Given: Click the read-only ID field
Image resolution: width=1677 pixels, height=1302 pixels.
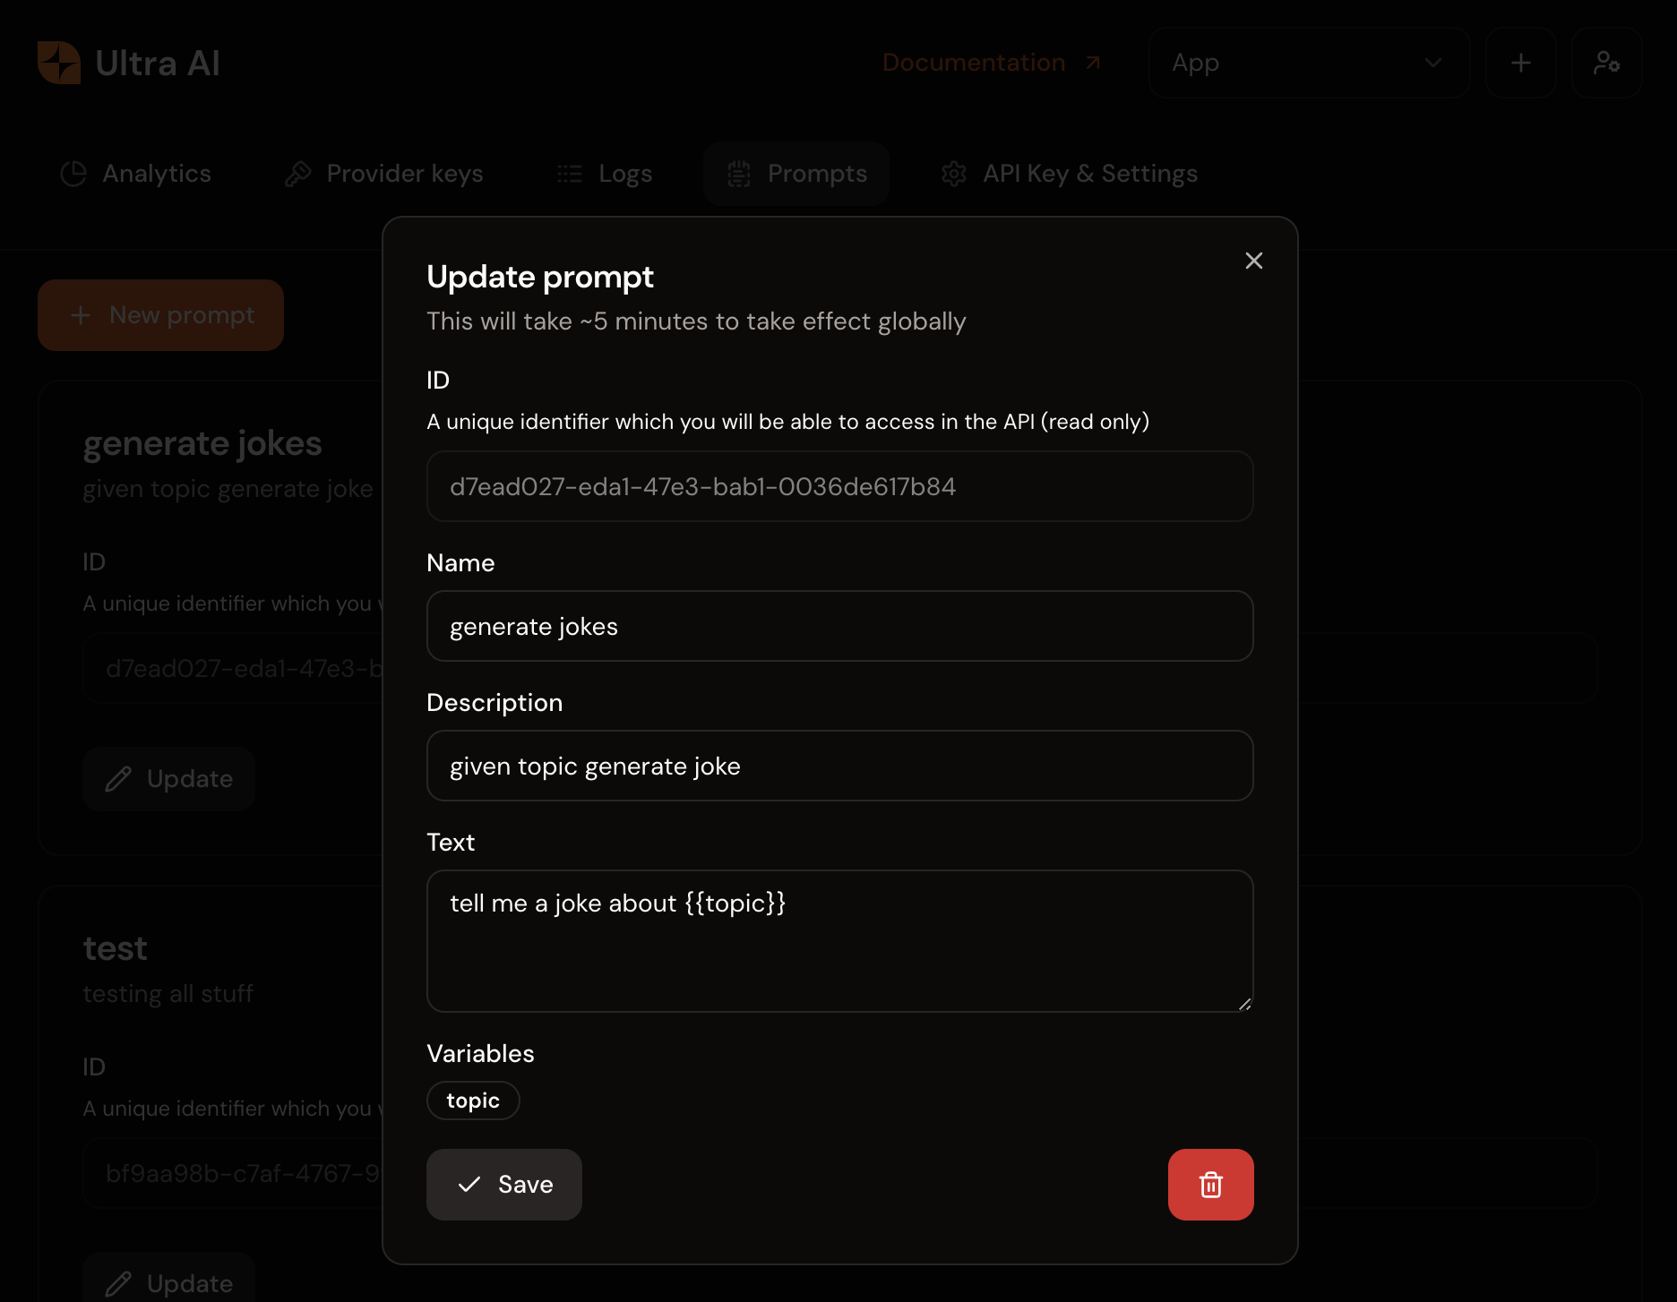Looking at the screenshot, I should point(839,486).
